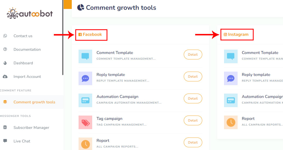Open Documentation from the sidebar
This screenshot has height=150, width=283.
point(27,49)
